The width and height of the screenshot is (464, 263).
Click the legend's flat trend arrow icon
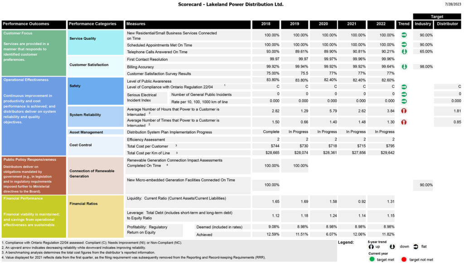[416, 246]
